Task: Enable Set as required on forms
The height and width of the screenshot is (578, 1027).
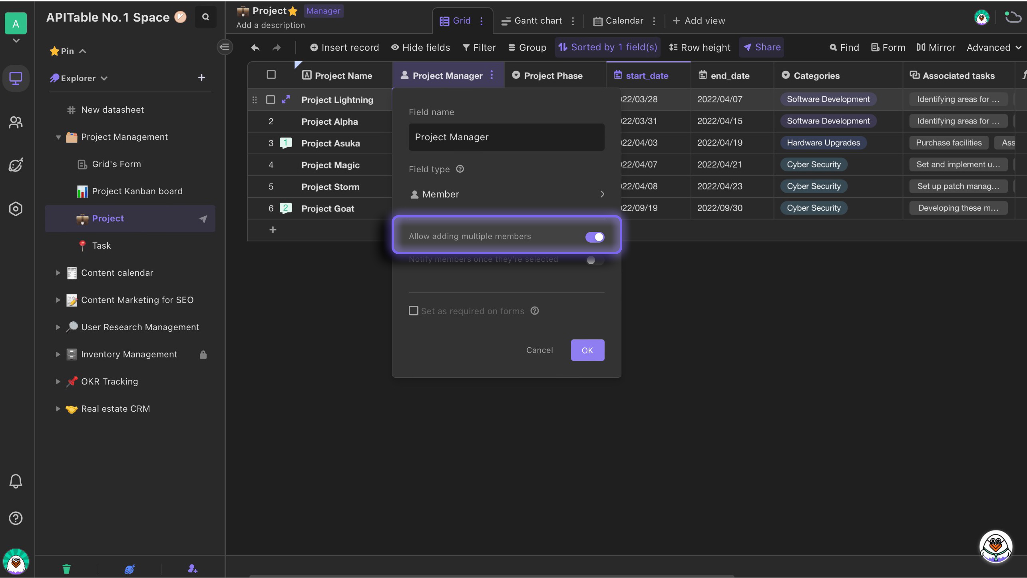Action: coord(413,311)
